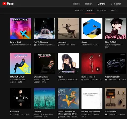This screenshot has height=119, width=127.
Task: Click the Emotion (Deluxe) title
Action: coord(41,77)
